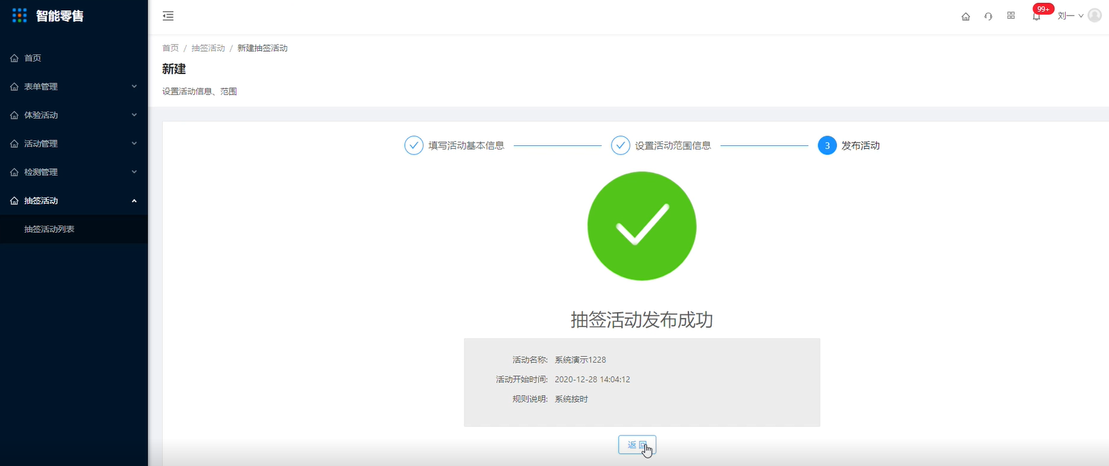This screenshot has height=466, width=1109.
Task: Collapse the 抽签活动 menu chevron
Action: pyautogui.click(x=134, y=201)
